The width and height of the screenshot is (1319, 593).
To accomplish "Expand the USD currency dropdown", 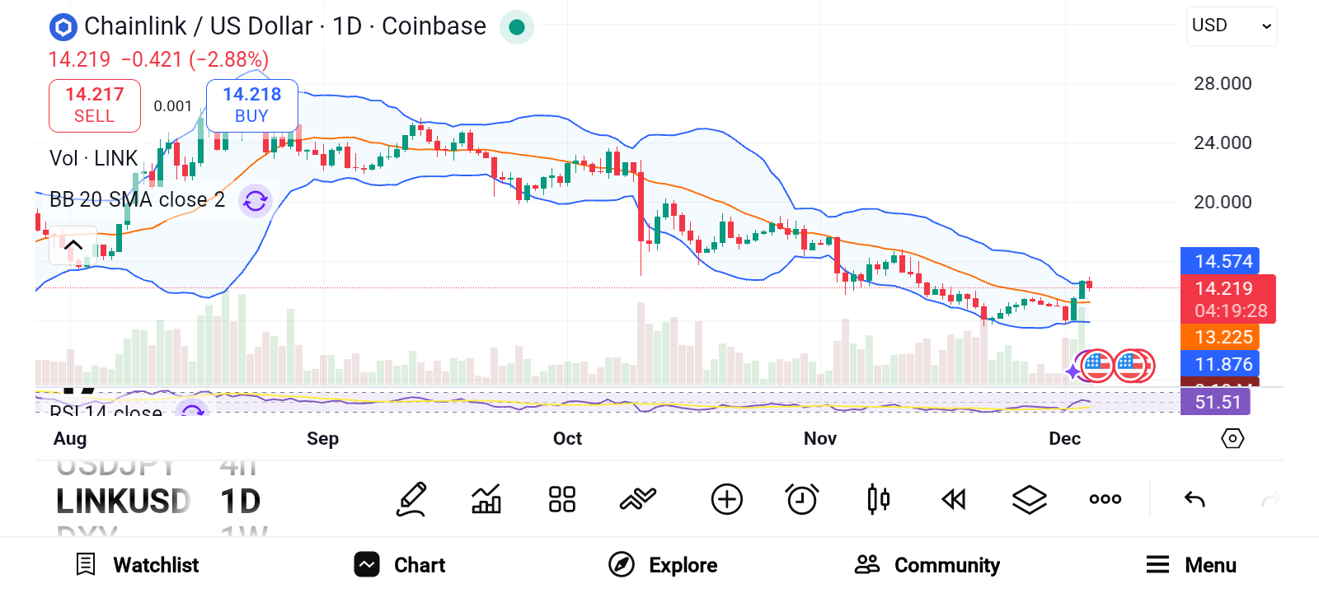I will pos(1232,26).
